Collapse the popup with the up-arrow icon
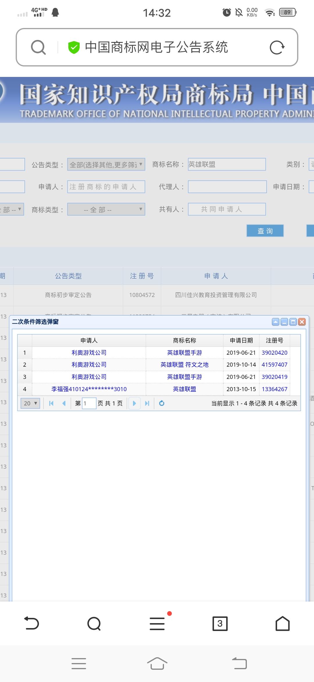 pos(276,322)
